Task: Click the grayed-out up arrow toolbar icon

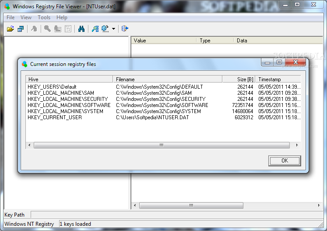Action: (x=34, y=28)
